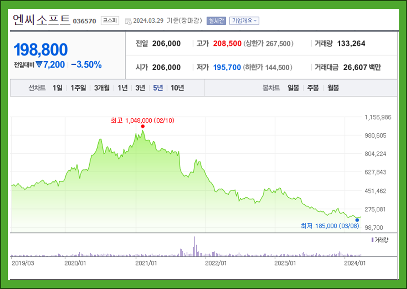Click the 2019/03 axis label
The width and height of the screenshot is (407, 289).
[23, 263]
